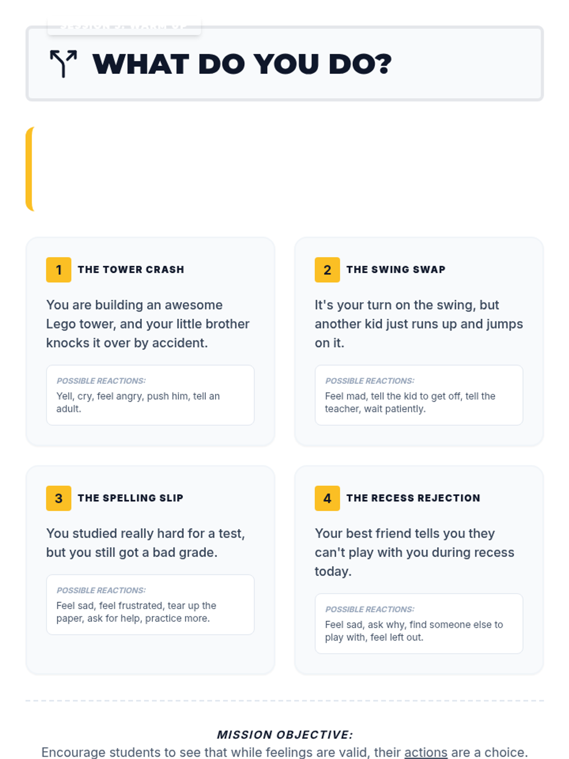This screenshot has width=569, height=759.
Task: Click the split-arrows icon beside the heading
Action: (x=63, y=64)
